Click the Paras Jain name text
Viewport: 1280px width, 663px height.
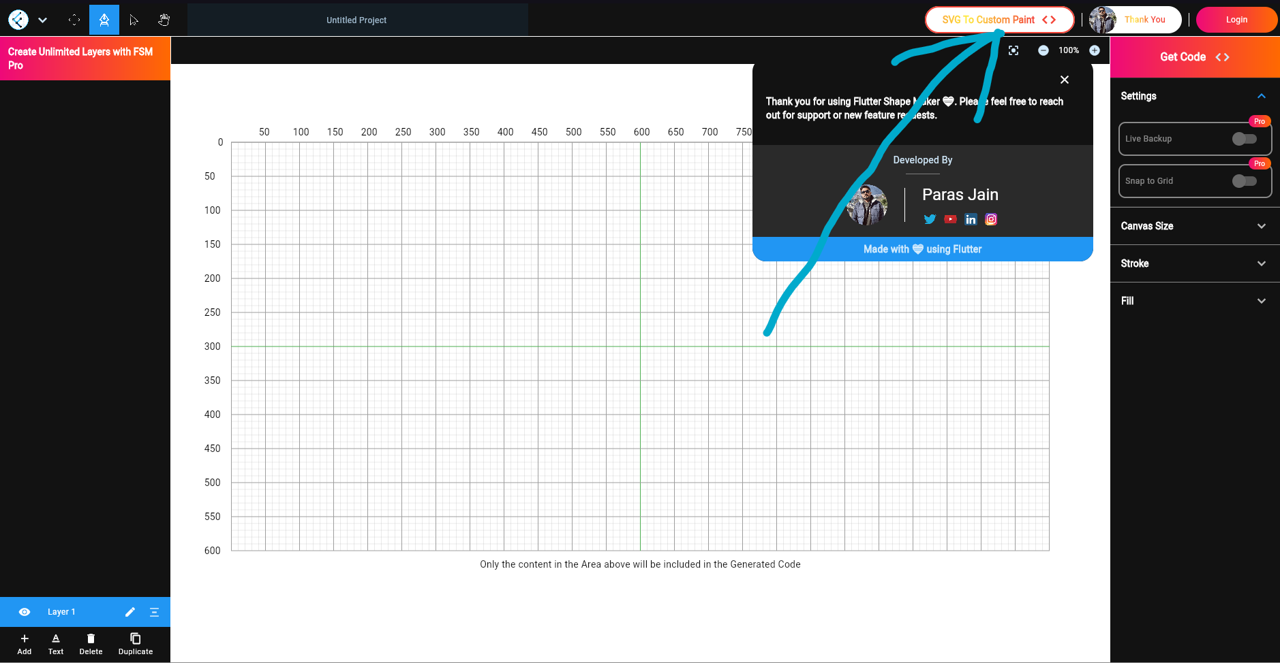960,195
